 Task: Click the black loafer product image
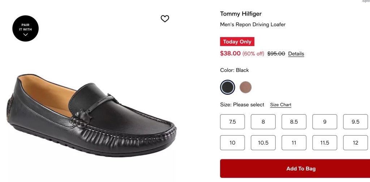pos(91,115)
